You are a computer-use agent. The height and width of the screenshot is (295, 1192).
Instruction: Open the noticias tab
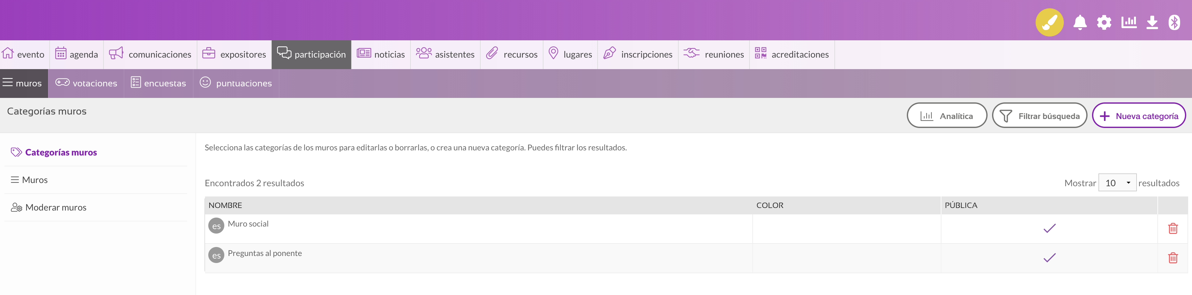coord(381,55)
